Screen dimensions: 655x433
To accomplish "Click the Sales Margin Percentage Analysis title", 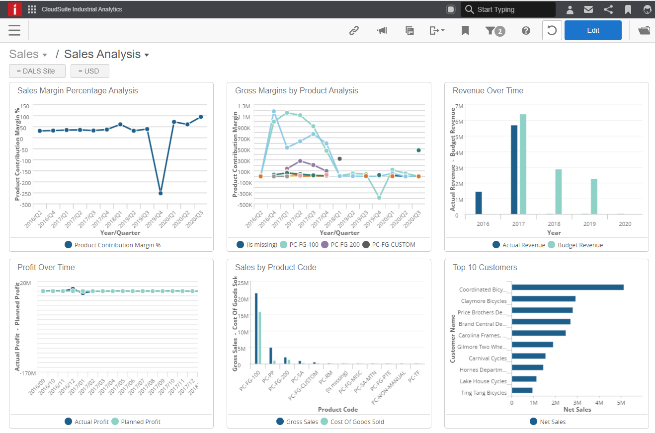I will point(78,90).
